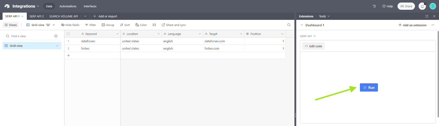Add a new row plus icon

coord(69,55)
